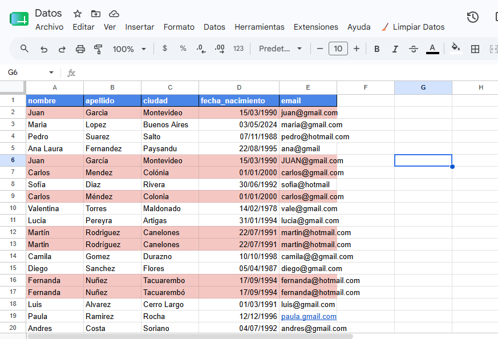Screen dimensions: 498x339
Task: Click the move to folder icon
Action: (96, 14)
